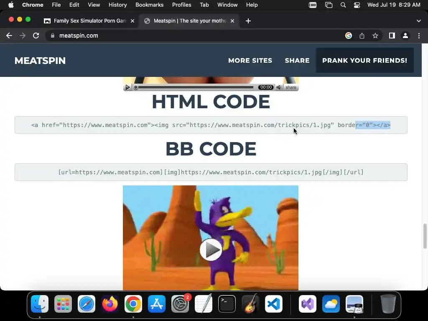Open App Store from the dock
Image resolution: width=428 pixels, height=321 pixels.
(x=157, y=304)
